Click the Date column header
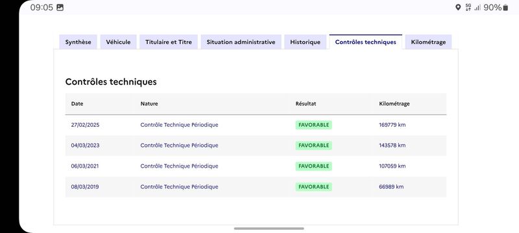519x233 pixels. 77,104
